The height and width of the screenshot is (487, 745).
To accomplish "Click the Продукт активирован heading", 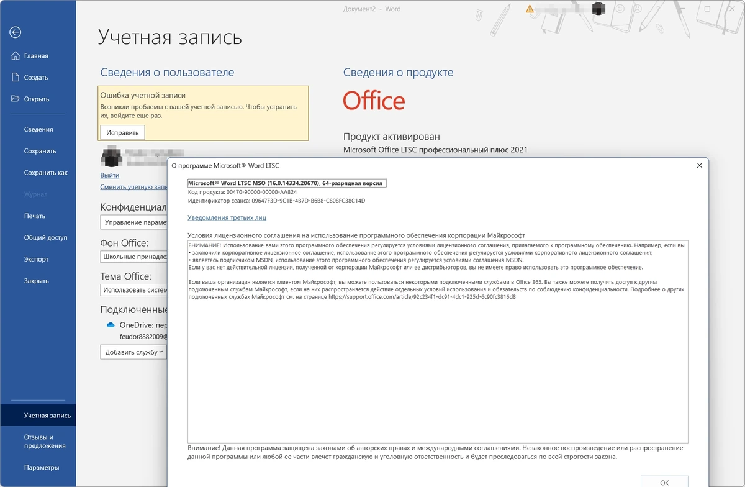I will (392, 137).
